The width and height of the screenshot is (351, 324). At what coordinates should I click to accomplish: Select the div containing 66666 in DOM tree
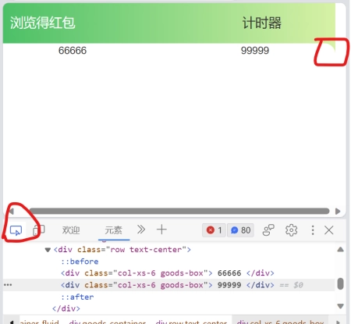click(x=168, y=273)
